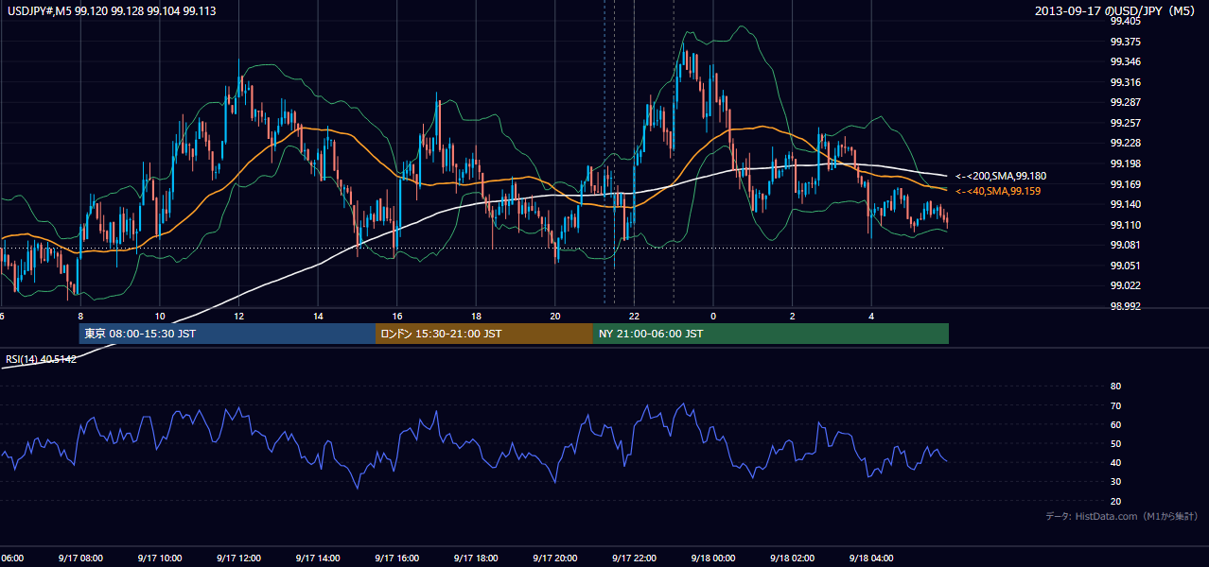1209x567 pixels.
Task: Click RSI scale level 50
Action: tap(1115, 443)
